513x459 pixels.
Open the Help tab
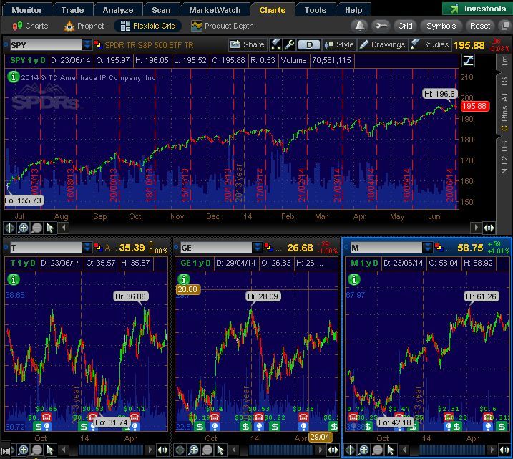click(x=353, y=10)
